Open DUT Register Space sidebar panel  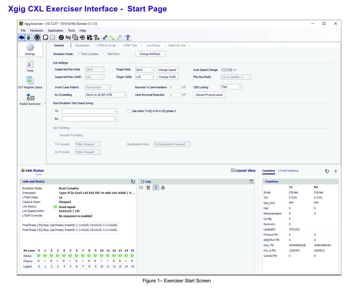coord(30,82)
